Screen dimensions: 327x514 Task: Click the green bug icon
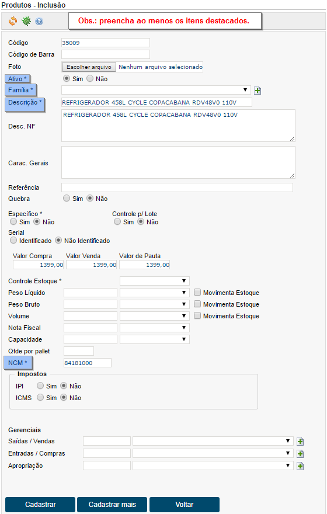coord(26,21)
